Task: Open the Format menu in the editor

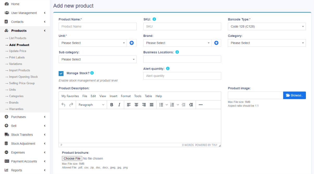Action: [126, 96]
